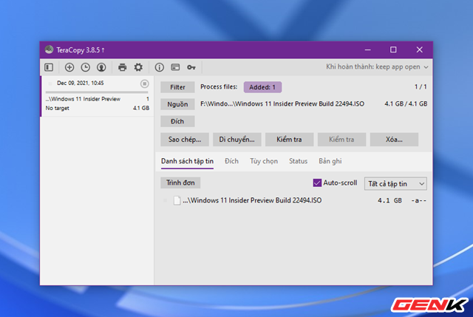The image size is (473, 317).
Task: Click the license key icon
Action: [191, 67]
